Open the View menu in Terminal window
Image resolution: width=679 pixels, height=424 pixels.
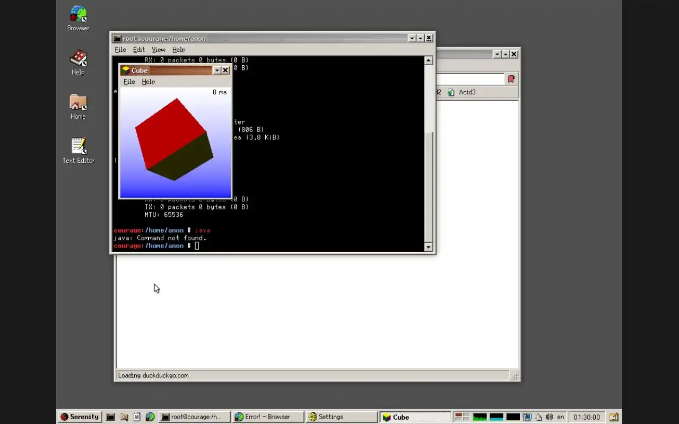[159, 49]
